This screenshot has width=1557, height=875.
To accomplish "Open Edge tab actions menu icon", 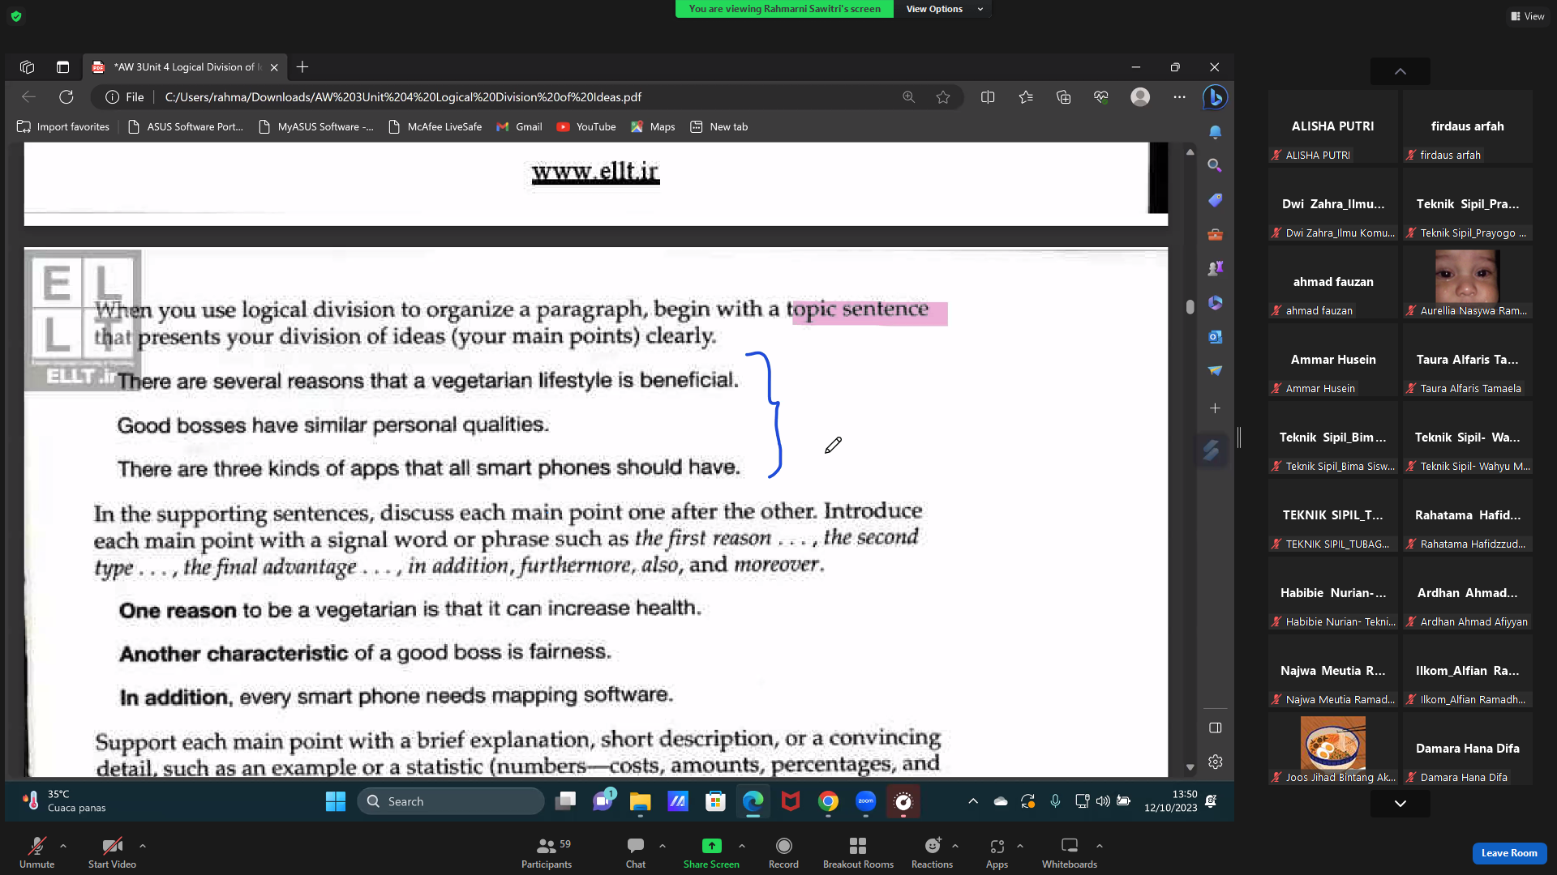I will tap(62, 67).
